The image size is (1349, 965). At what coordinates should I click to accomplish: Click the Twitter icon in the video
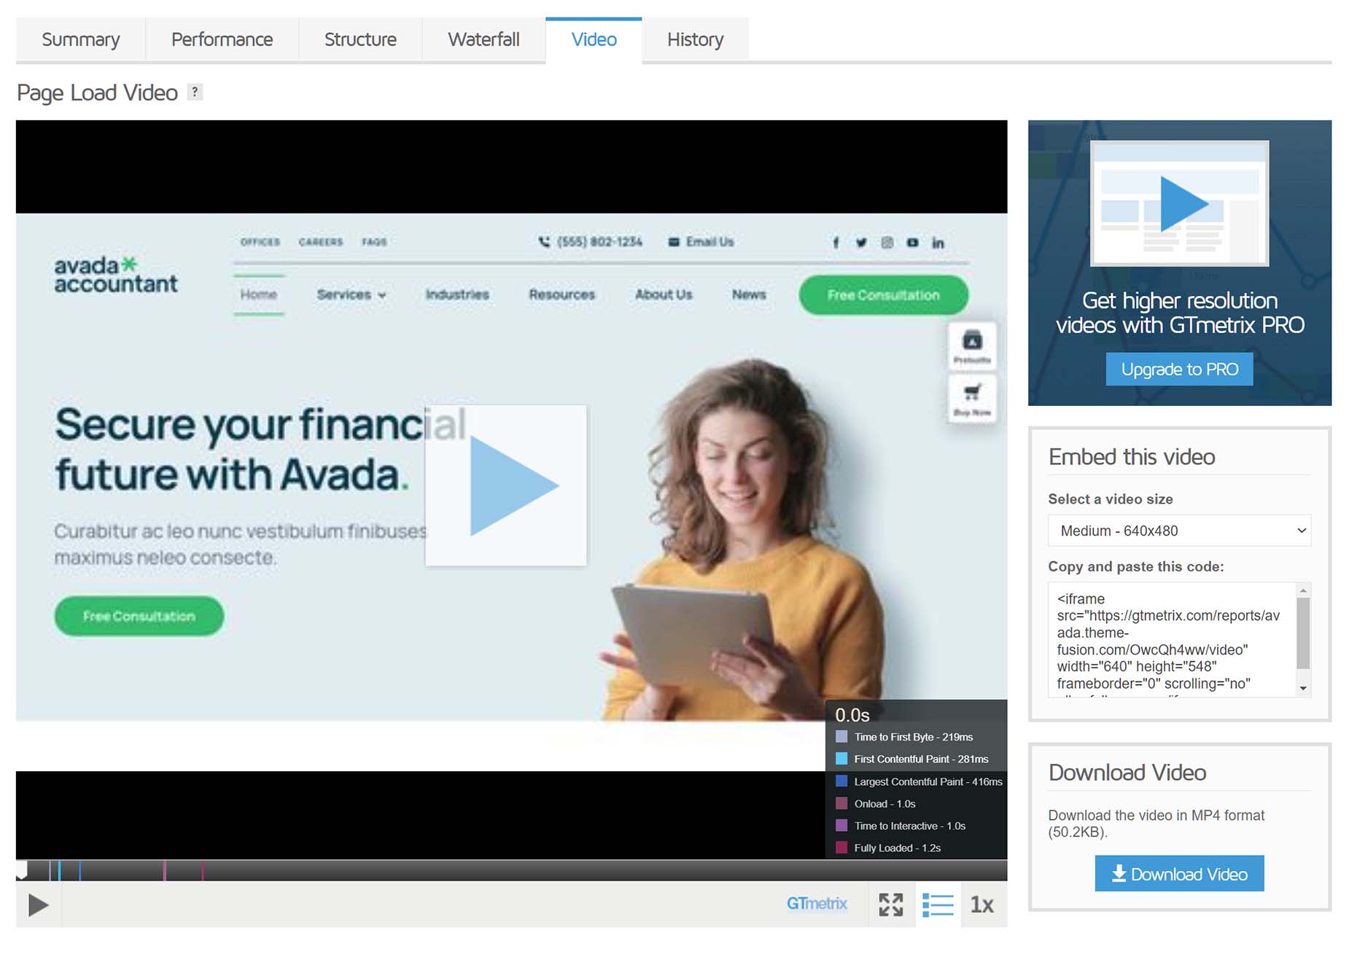pyautogui.click(x=861, y=243)
